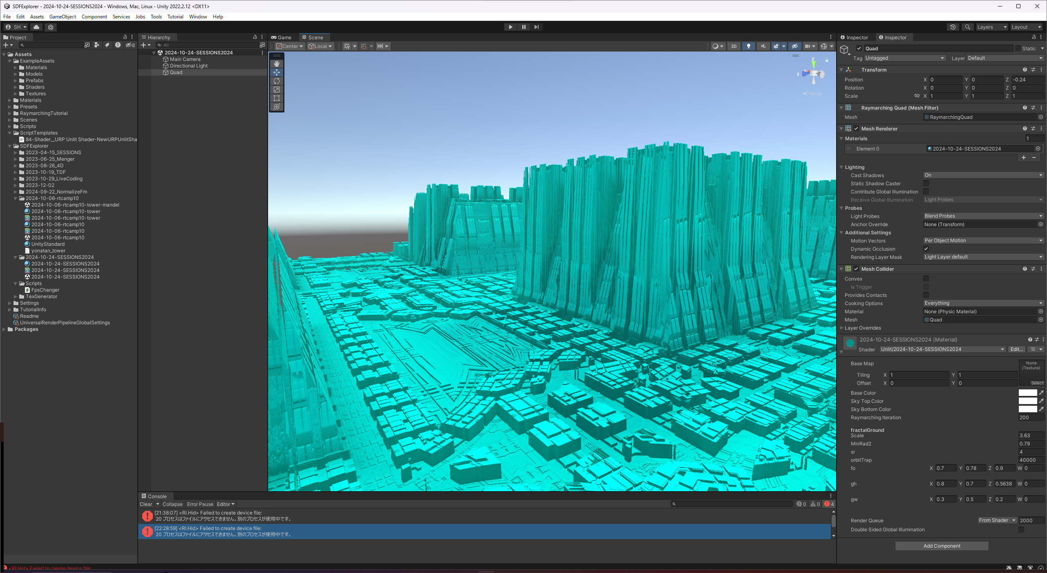The height and width of the screenshot is (573, 1047).
Task: Enable the Convex checkbox
Action: point(926,279)
